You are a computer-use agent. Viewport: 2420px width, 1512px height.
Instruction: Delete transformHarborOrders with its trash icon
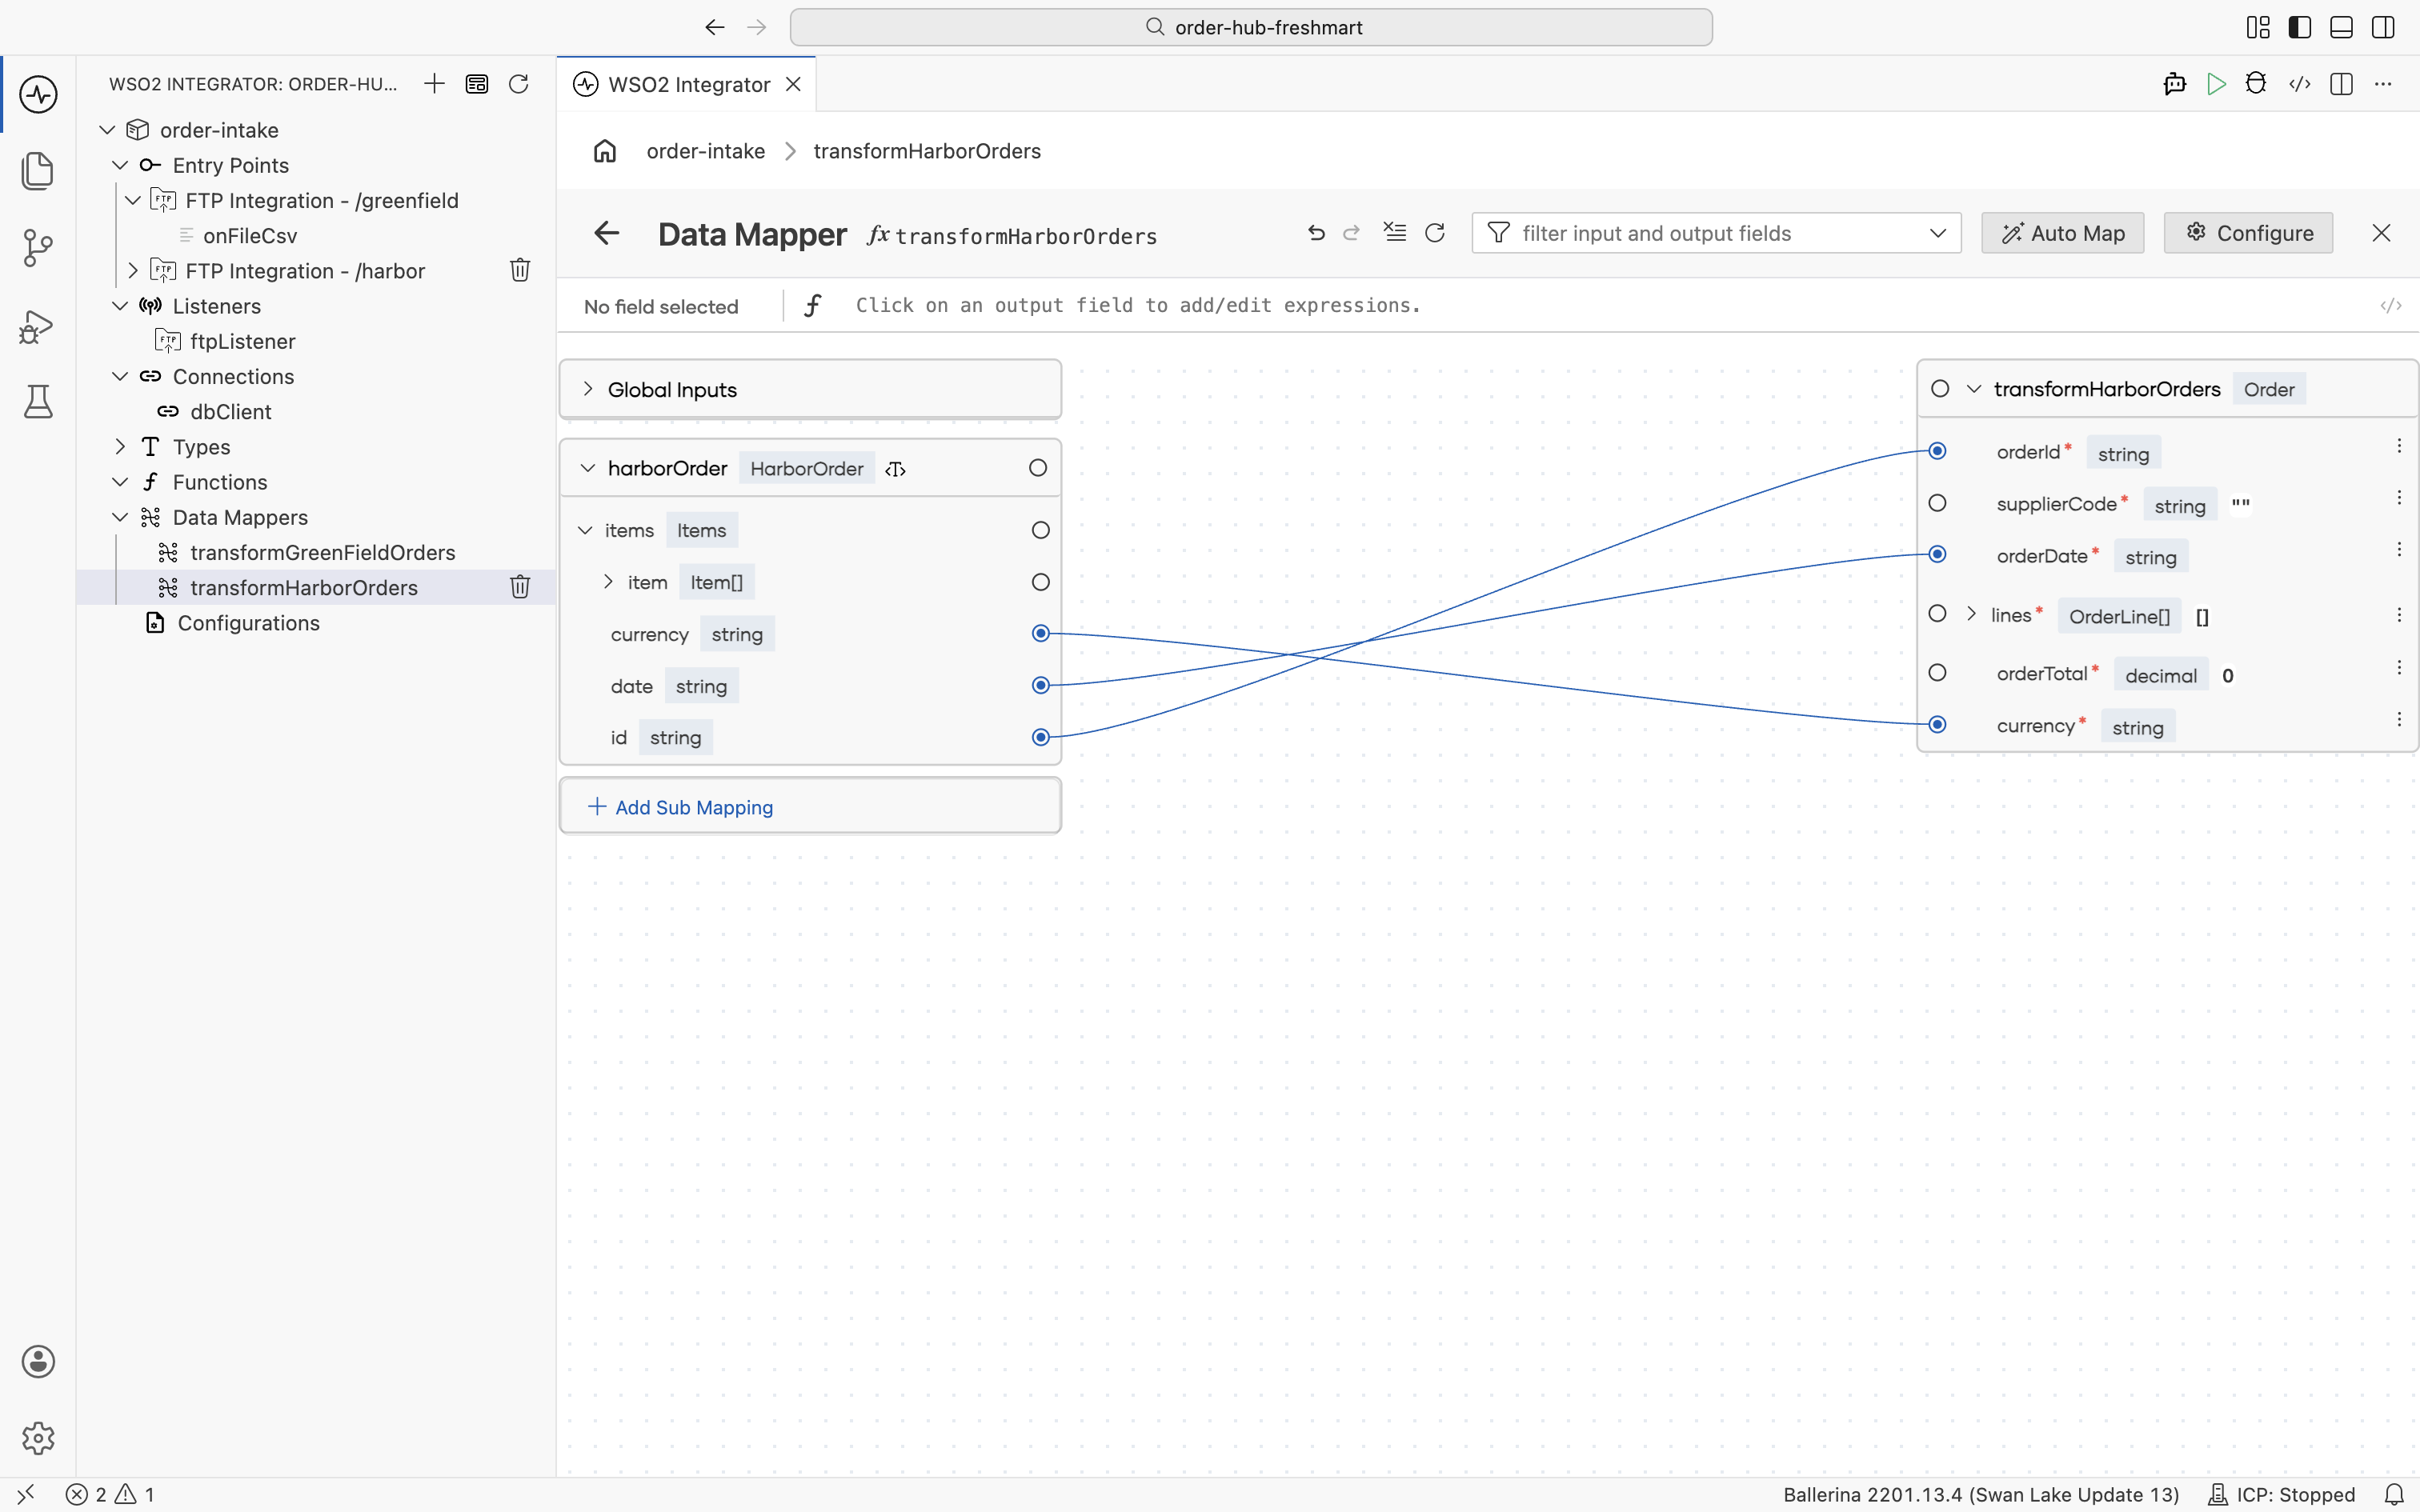coord(520,587)
